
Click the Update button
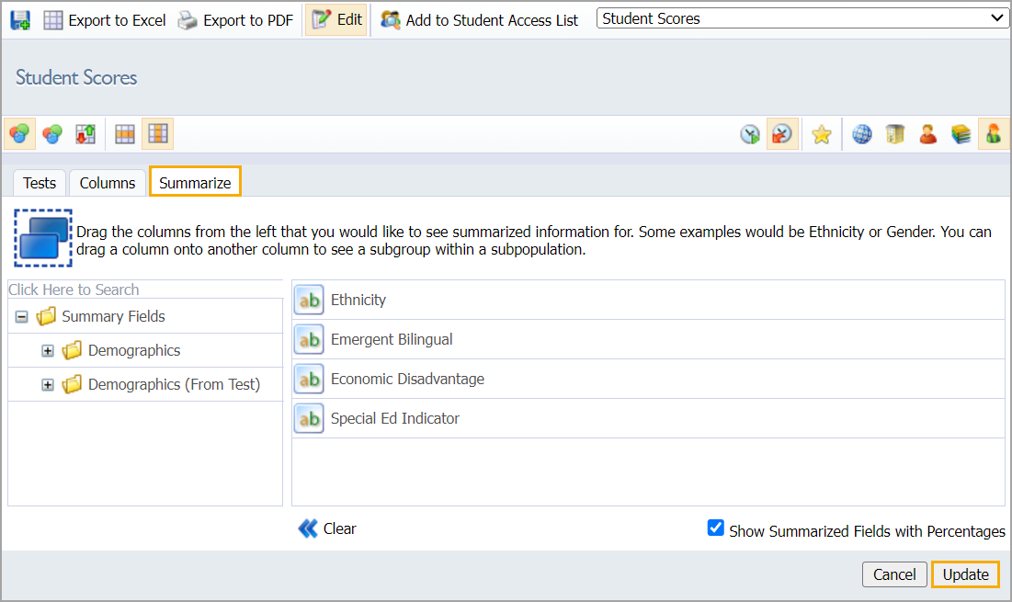coord(965,574)
